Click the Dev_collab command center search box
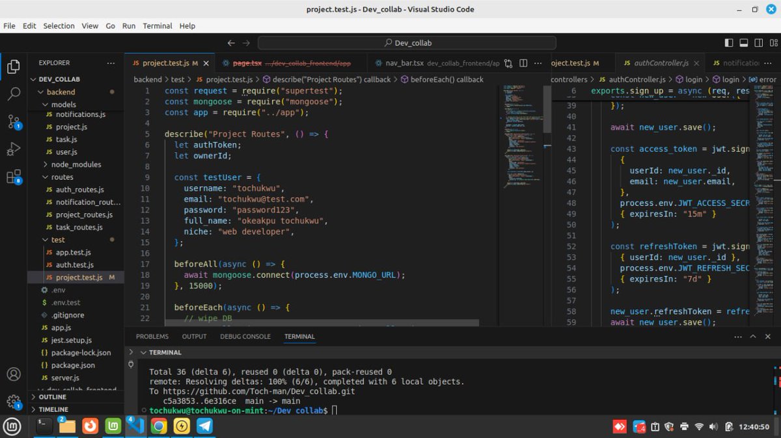The height and width of the screenshot is (438, 781). click(407, 43)
